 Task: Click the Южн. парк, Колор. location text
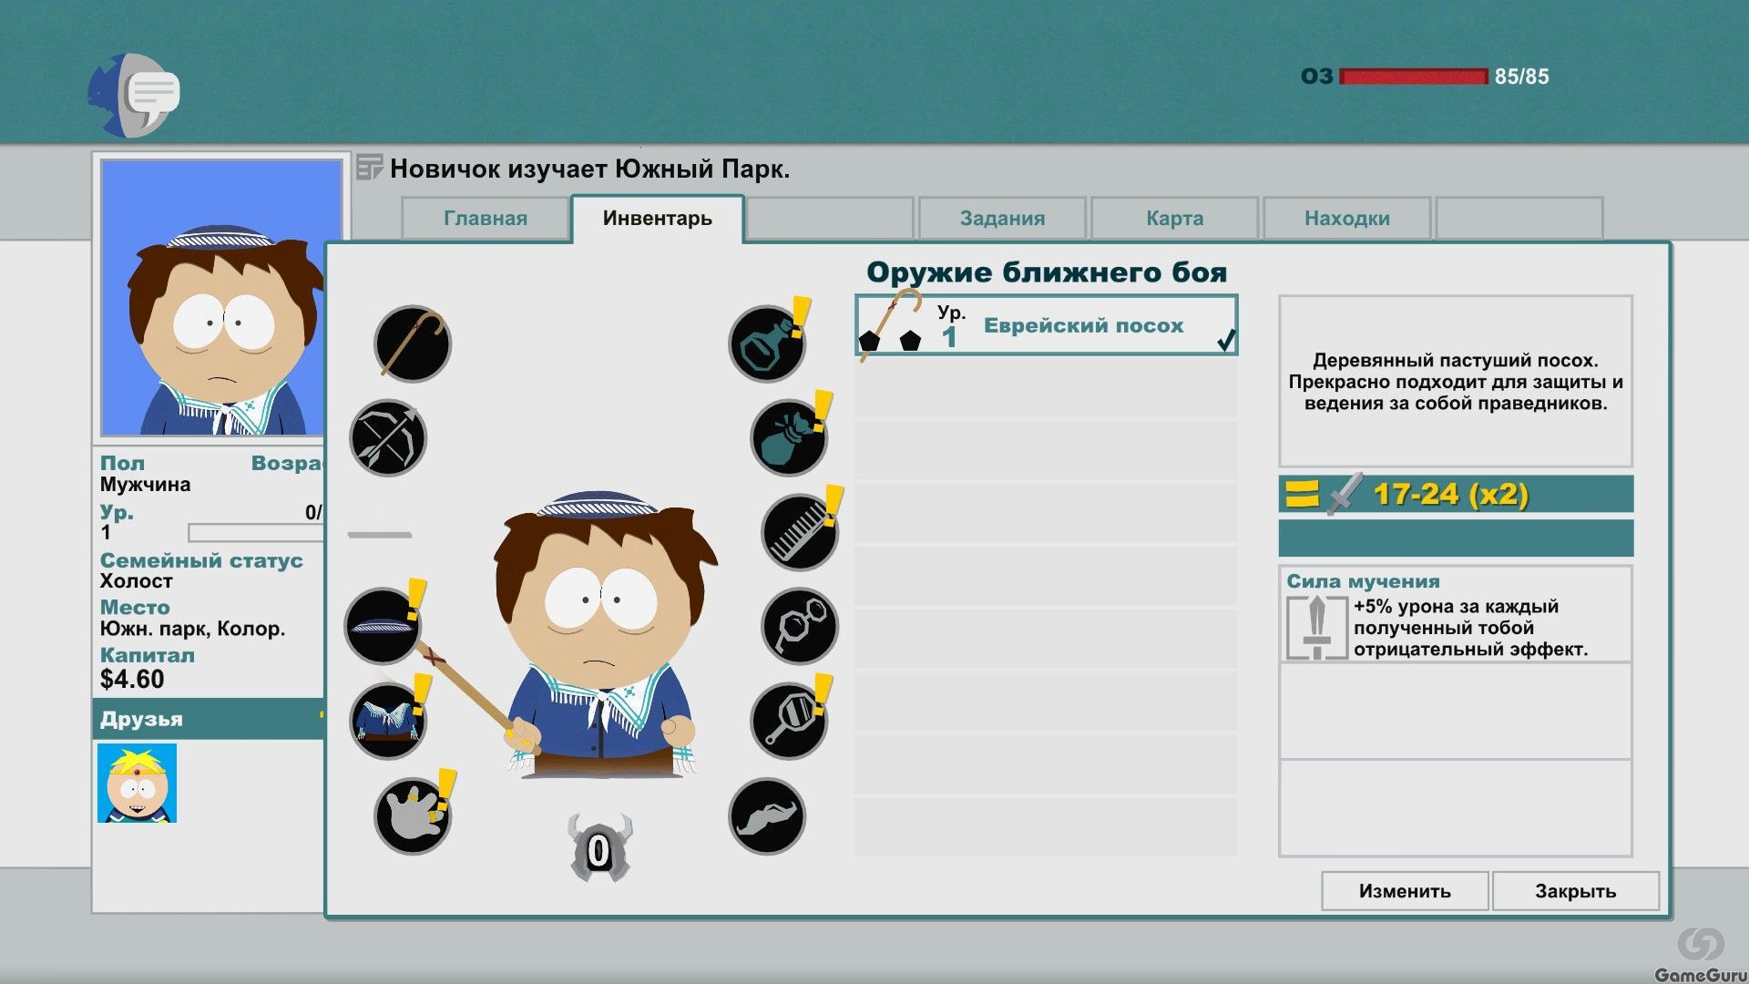click(192, 629)
